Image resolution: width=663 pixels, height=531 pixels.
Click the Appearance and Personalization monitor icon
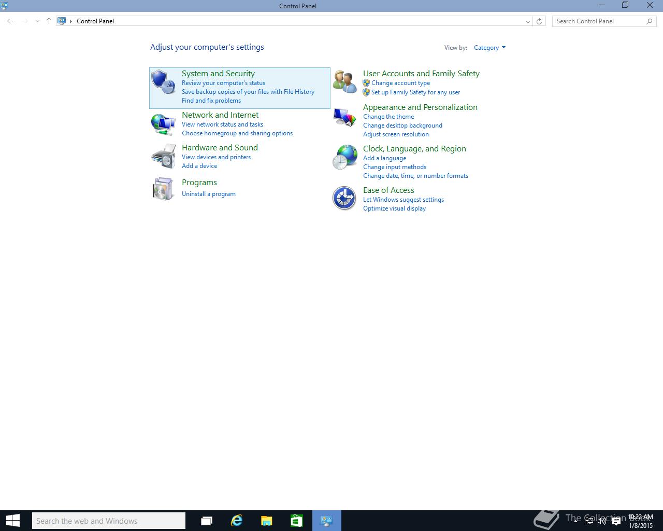tap(344, 117)
